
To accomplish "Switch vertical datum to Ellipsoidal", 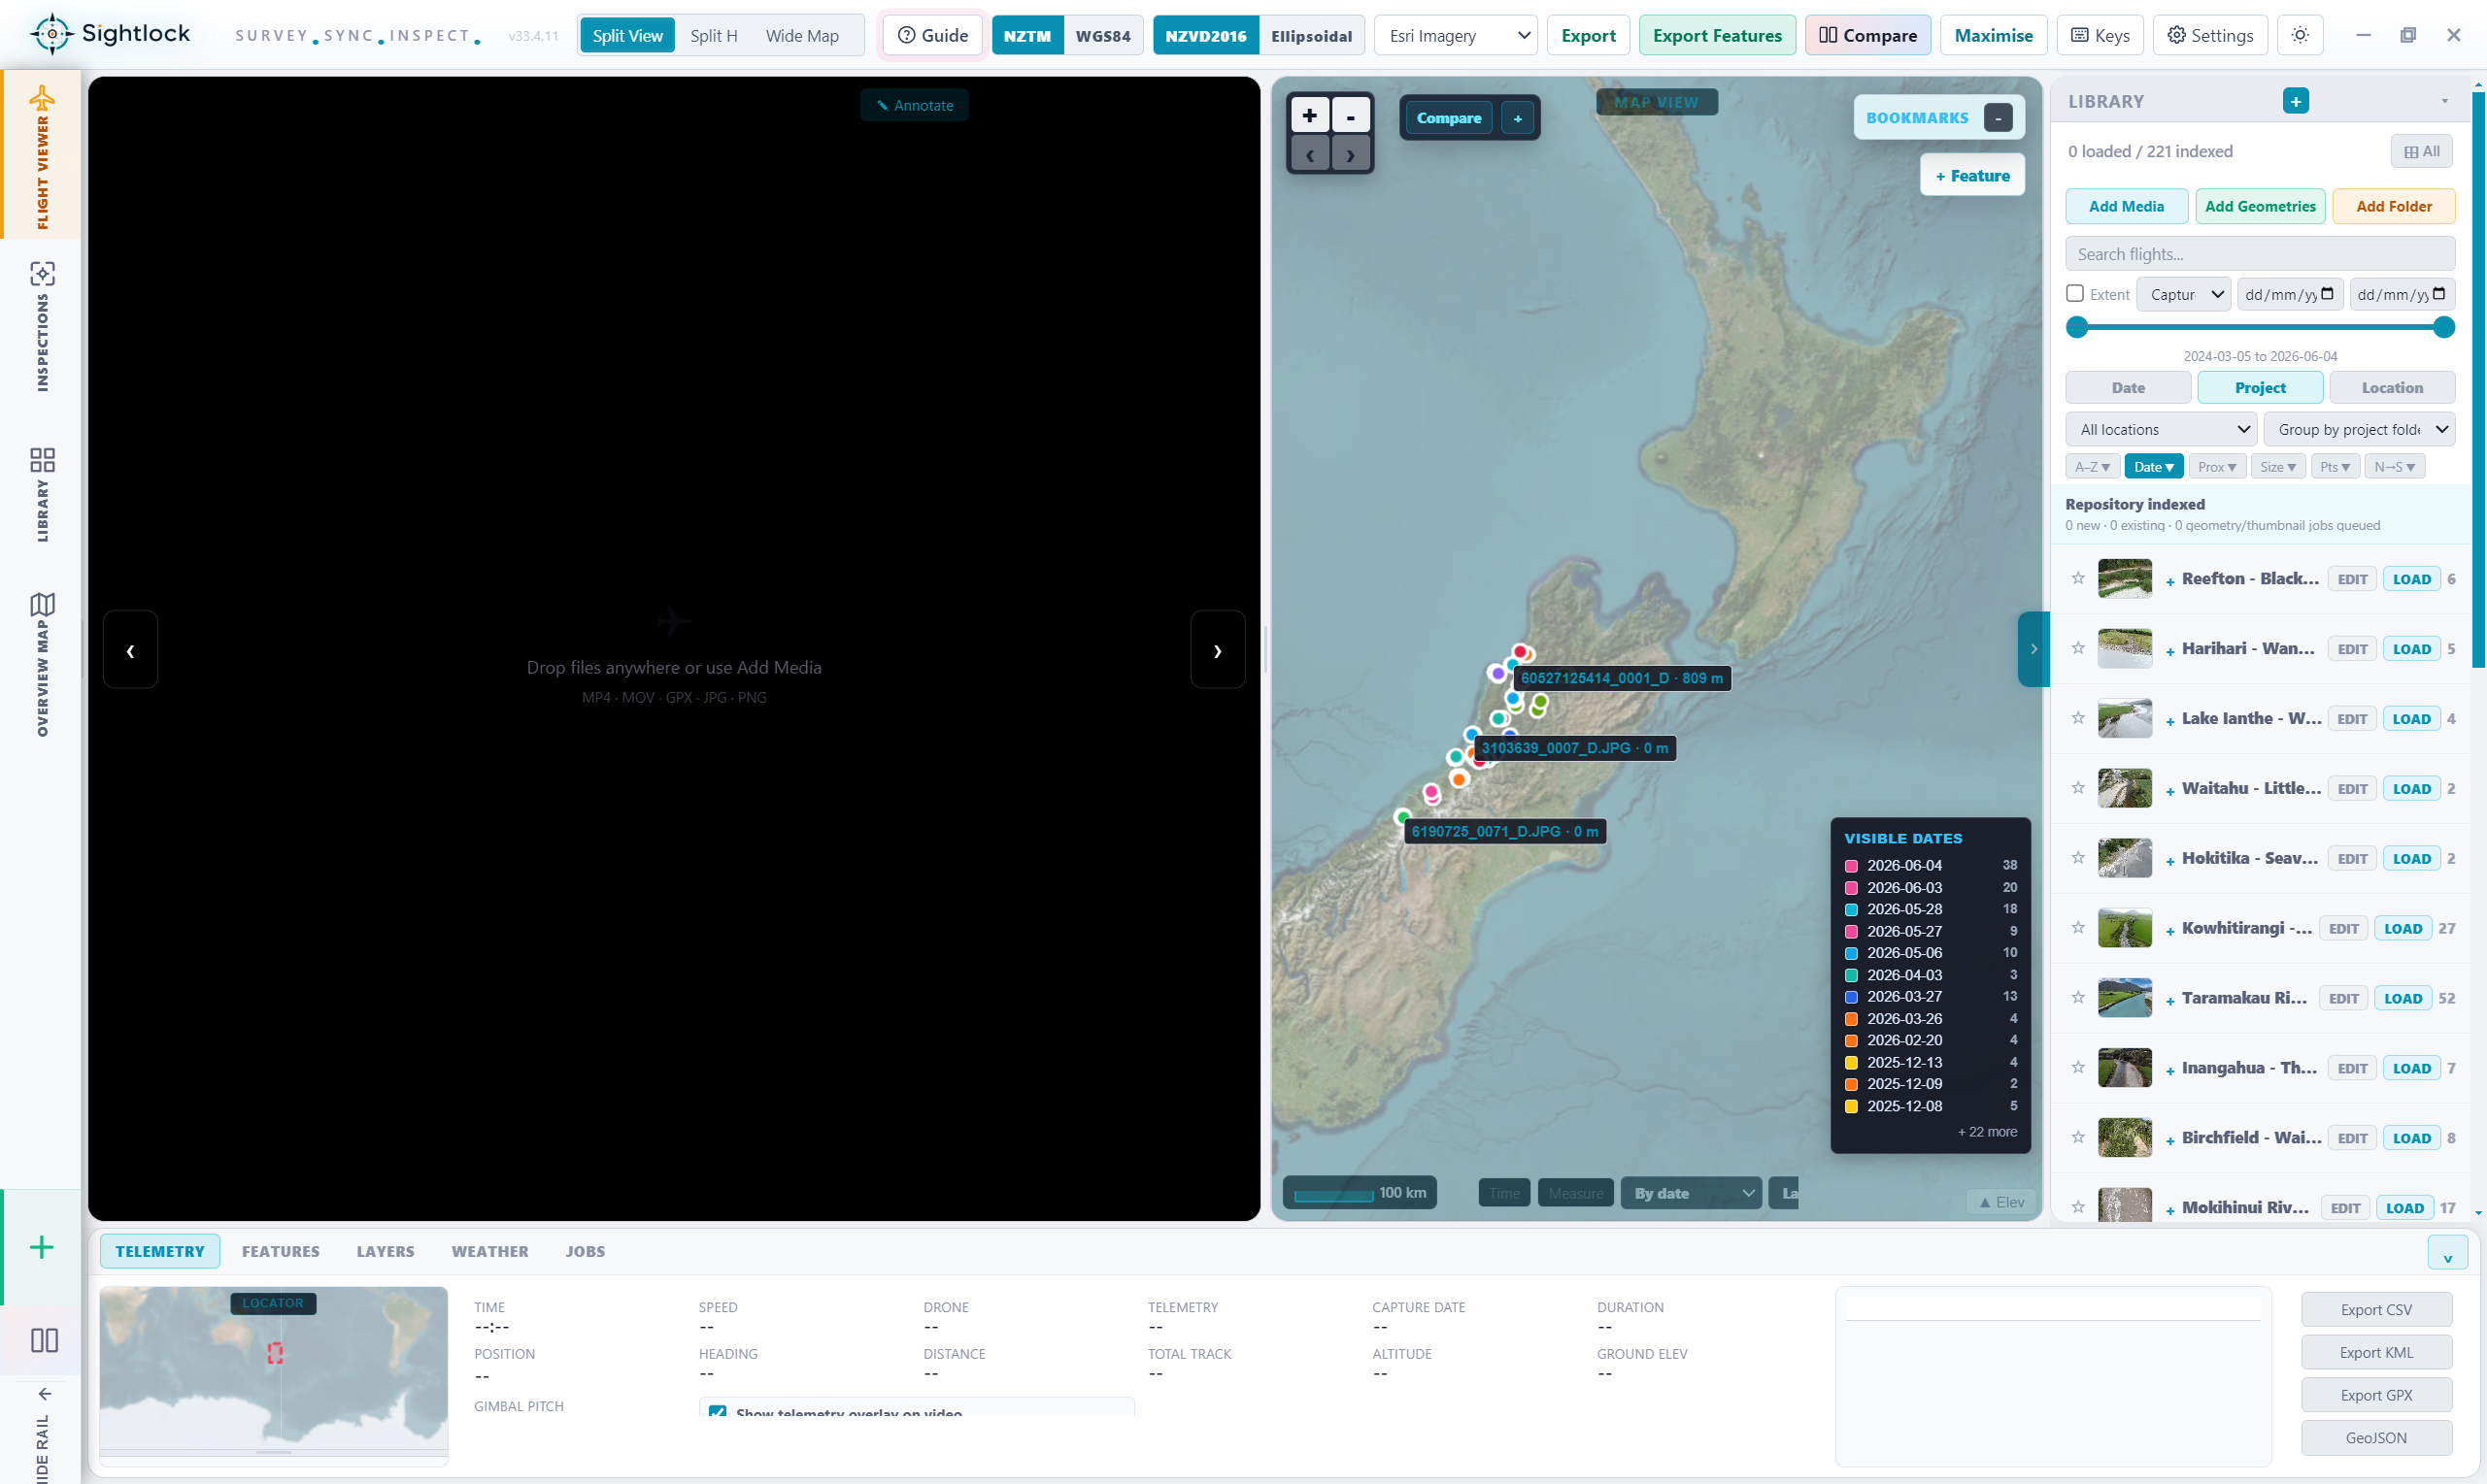I will [x=1311, y=36].
